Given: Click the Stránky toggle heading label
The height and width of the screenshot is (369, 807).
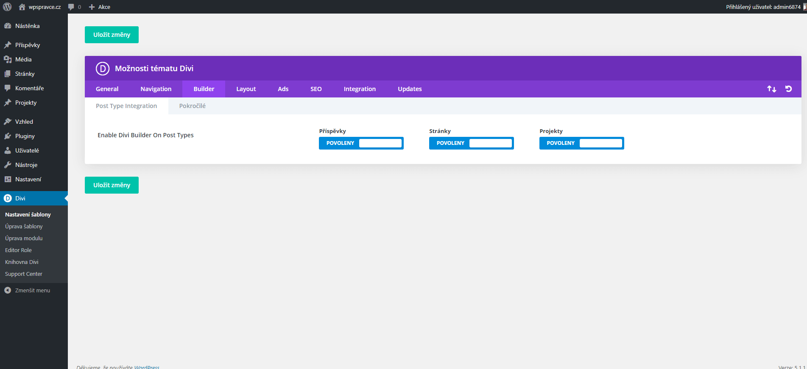Looking at the screenshot, I should click(x=440, y=131).
